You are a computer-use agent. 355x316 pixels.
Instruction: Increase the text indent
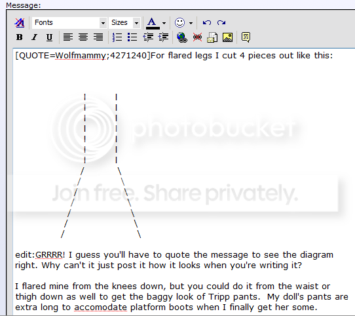tap(164, 37)
